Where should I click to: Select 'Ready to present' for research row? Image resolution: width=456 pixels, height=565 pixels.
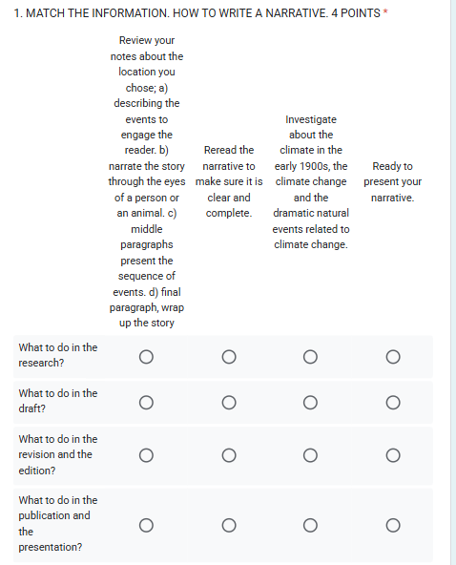[x=393, y=357]
